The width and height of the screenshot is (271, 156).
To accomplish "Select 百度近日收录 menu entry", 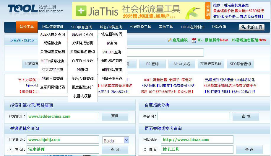I will coord(82,61).
